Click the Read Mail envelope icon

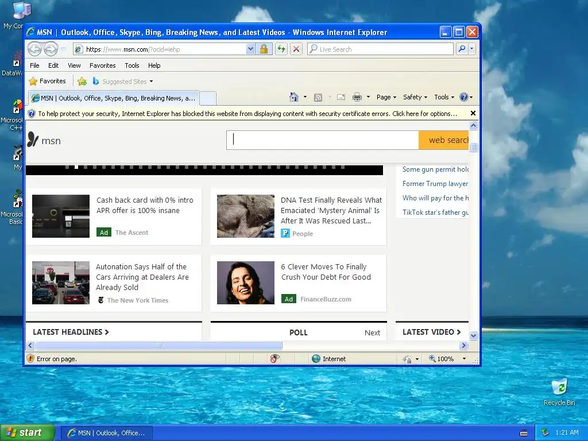341,98
